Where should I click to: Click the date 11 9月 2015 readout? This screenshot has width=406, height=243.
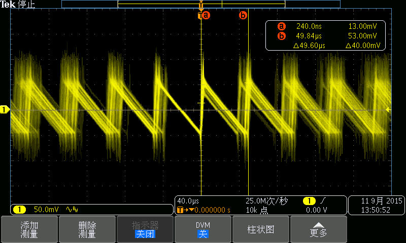382,201
